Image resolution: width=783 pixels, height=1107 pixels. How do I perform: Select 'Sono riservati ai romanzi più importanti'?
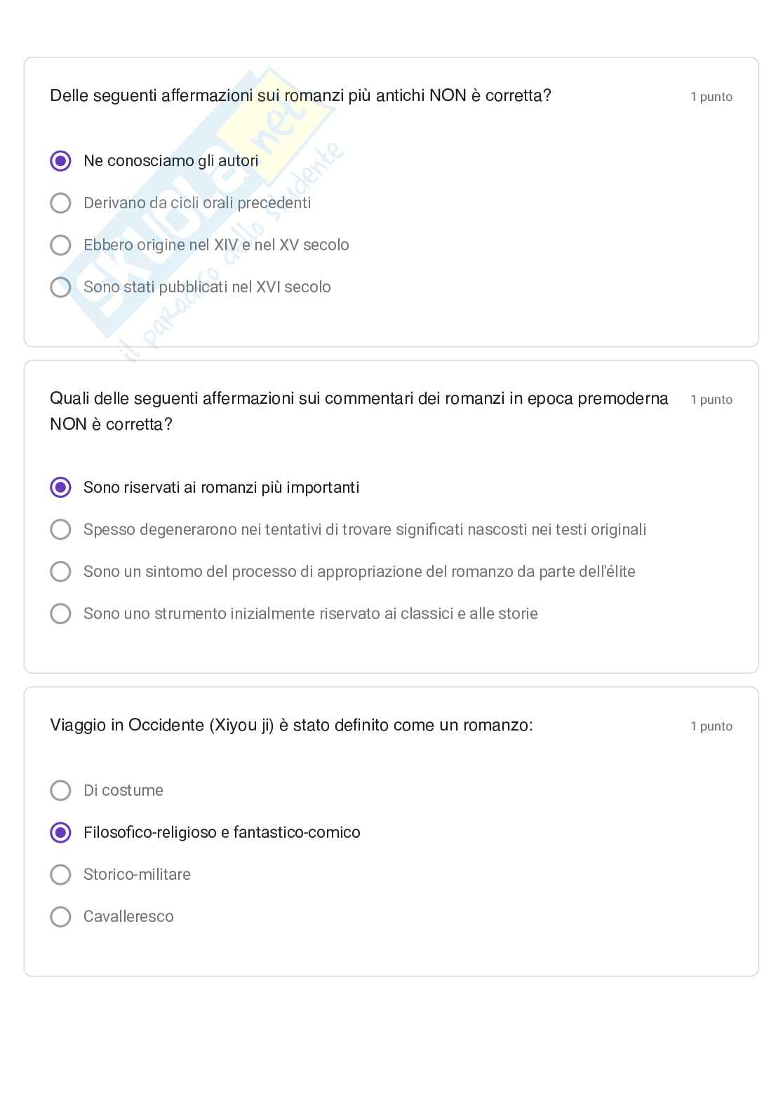pyautogui.click(x=61, y=487)
